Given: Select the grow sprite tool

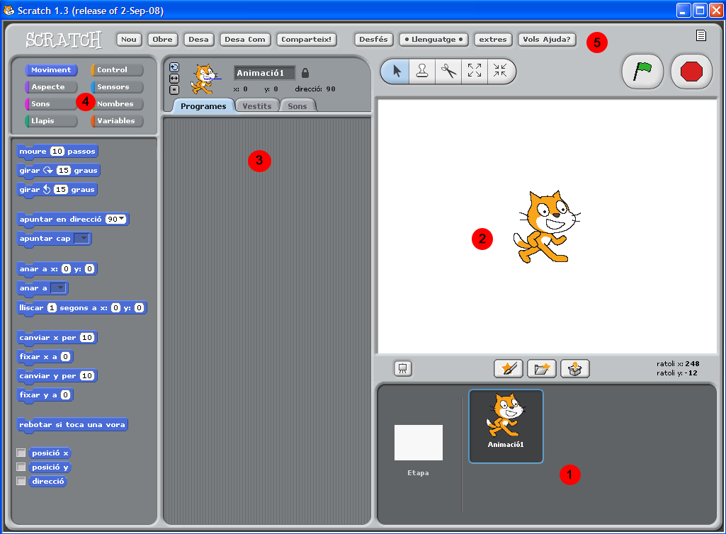Looking at the screenshot, I should [x=474, y=71].
